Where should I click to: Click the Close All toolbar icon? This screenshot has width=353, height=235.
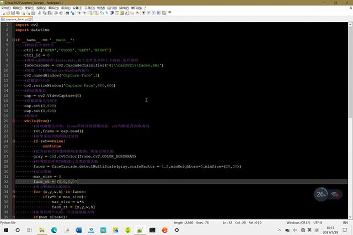coord(28,13)
